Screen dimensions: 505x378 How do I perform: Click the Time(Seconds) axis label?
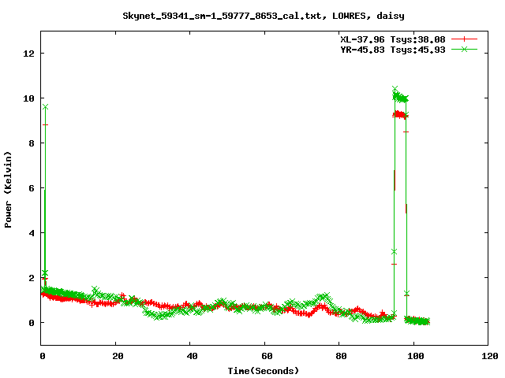[264, 371]
